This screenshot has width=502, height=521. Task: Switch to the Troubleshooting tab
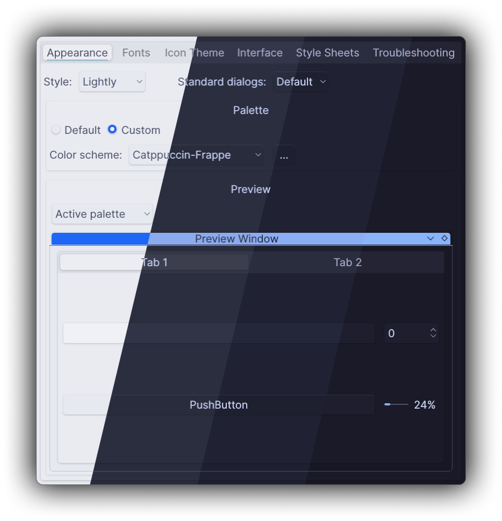pyautogui.click(x=413, y=53)
